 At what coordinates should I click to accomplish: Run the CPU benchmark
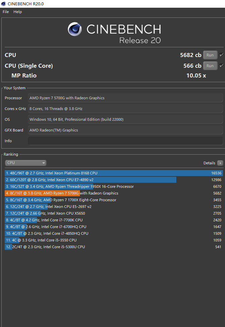coord(210,55)
